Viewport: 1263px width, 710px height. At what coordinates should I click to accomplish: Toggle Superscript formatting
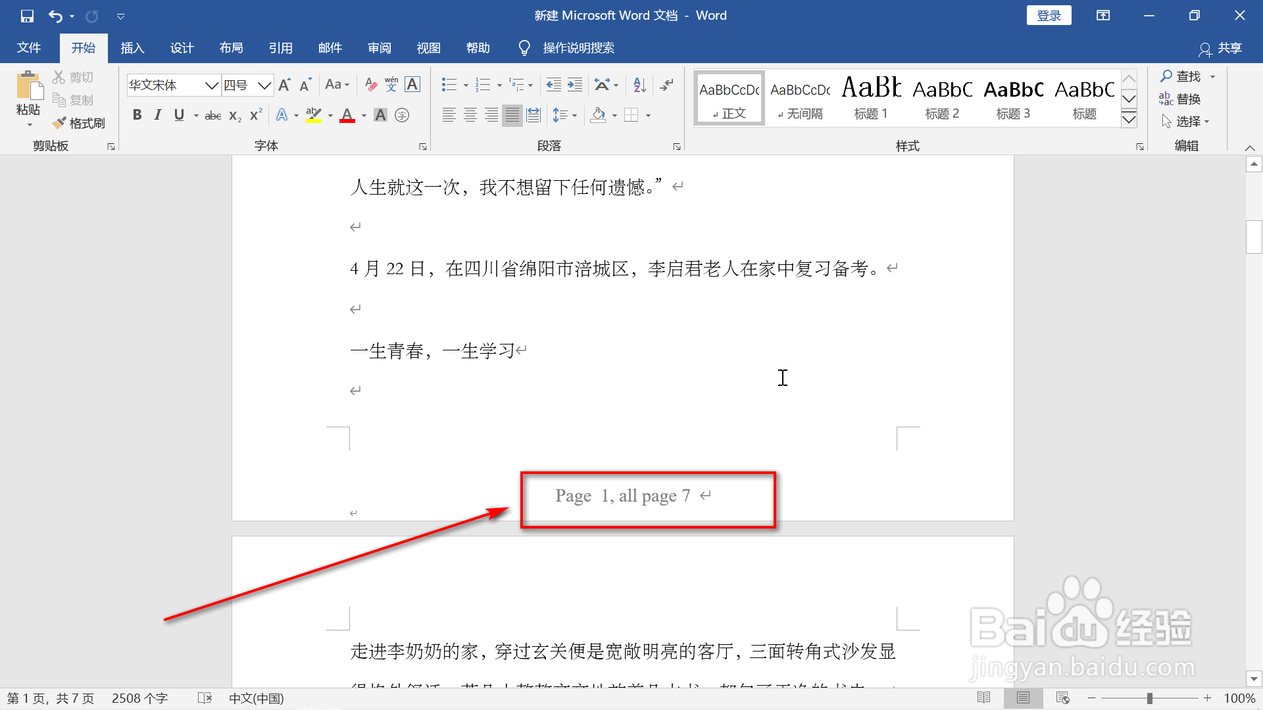point(256,115)
